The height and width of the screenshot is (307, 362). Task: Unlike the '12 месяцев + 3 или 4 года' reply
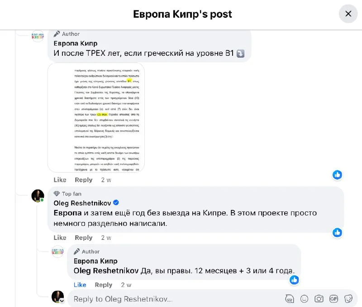point(80,285)
